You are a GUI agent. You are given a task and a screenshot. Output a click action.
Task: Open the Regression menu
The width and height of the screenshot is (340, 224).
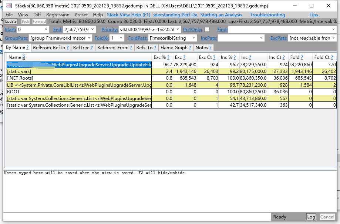click(x=58, y=15)
